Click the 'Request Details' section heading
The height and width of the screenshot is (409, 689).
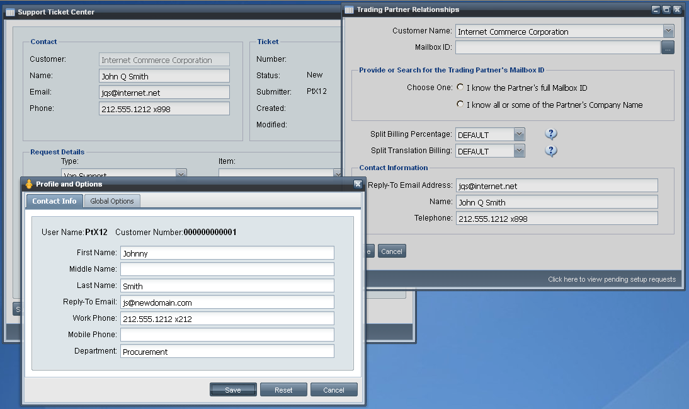tap(57, 152)
